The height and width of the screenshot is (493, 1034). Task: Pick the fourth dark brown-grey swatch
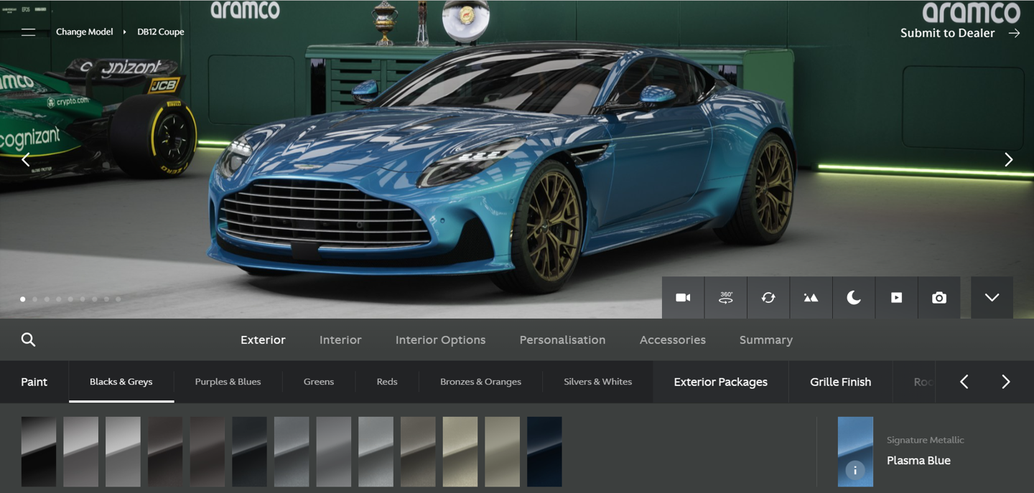pos(166,452)
